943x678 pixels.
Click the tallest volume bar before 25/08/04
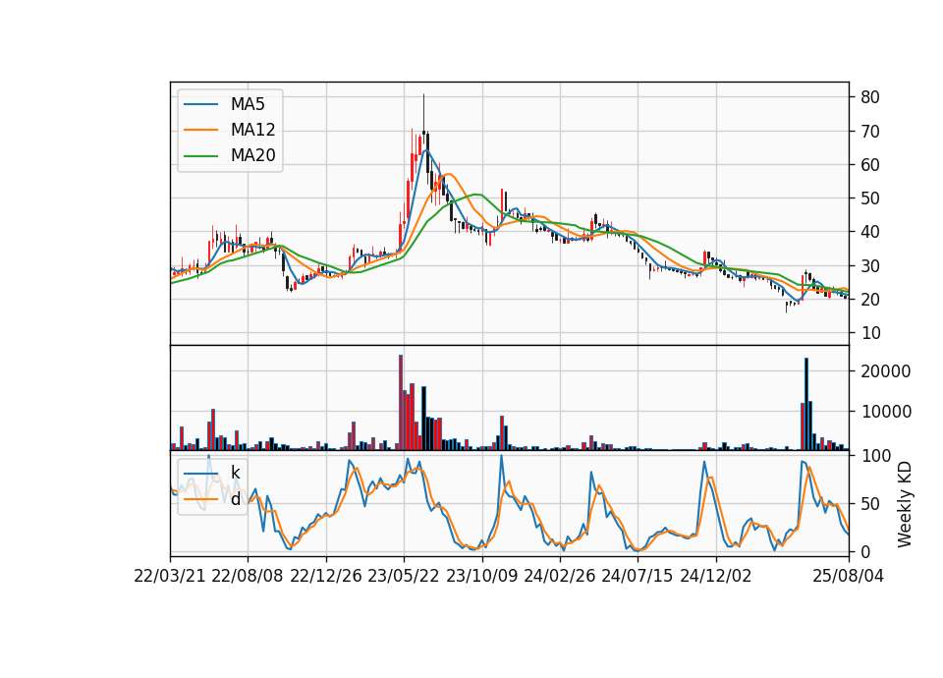(x=806, y=404)
